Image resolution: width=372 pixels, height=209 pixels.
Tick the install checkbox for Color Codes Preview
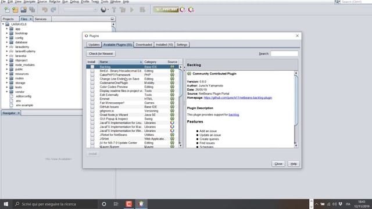coord(92,87)
